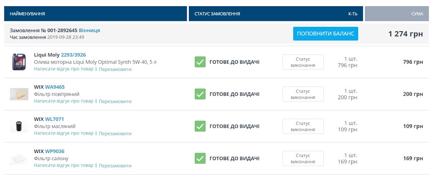
Task: Reorder the WL7071 oil filter
Action: pyautogui.click(x=115, y=134)
